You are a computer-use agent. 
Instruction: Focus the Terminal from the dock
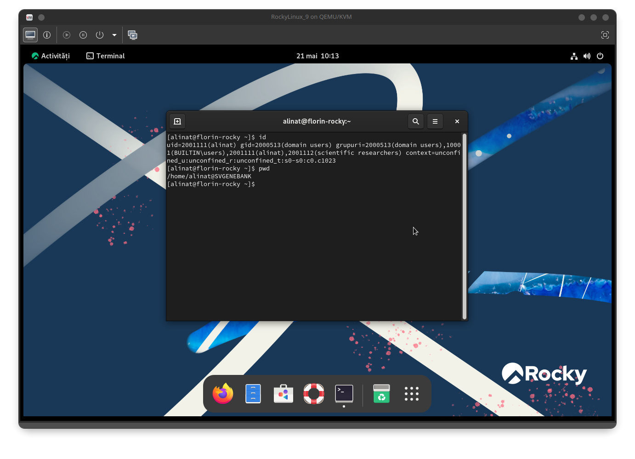pyautogui.click(x=344, y=394)
